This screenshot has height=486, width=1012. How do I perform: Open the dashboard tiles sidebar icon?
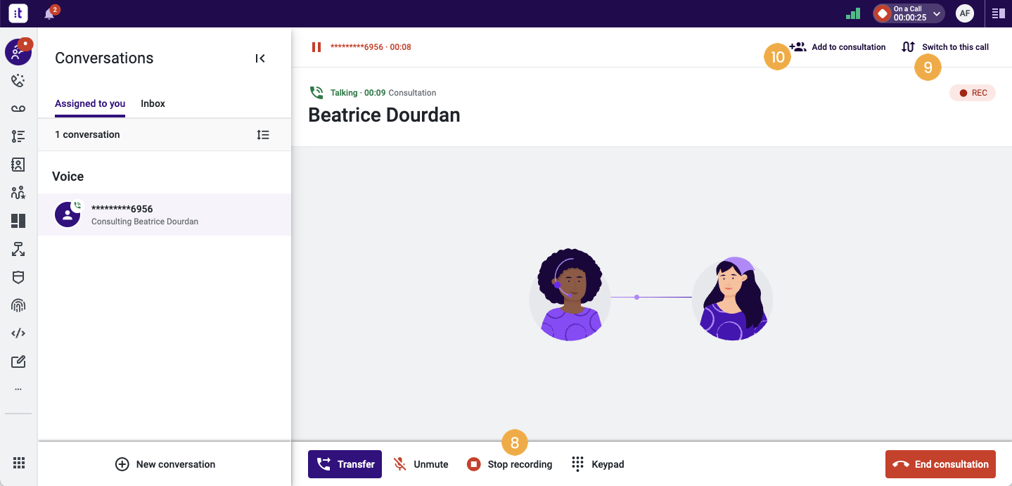(18, 221)
